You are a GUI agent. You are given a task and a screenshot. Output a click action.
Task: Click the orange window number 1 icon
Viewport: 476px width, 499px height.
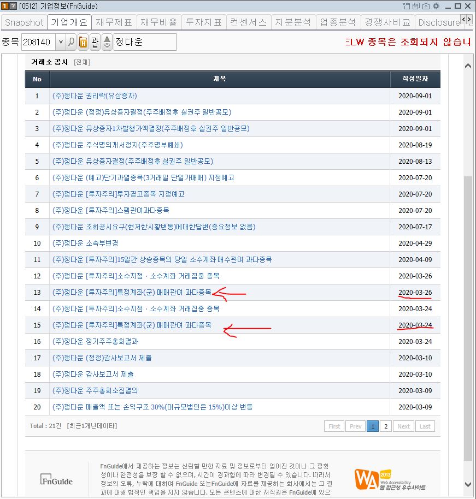click(x=5, y=6)
